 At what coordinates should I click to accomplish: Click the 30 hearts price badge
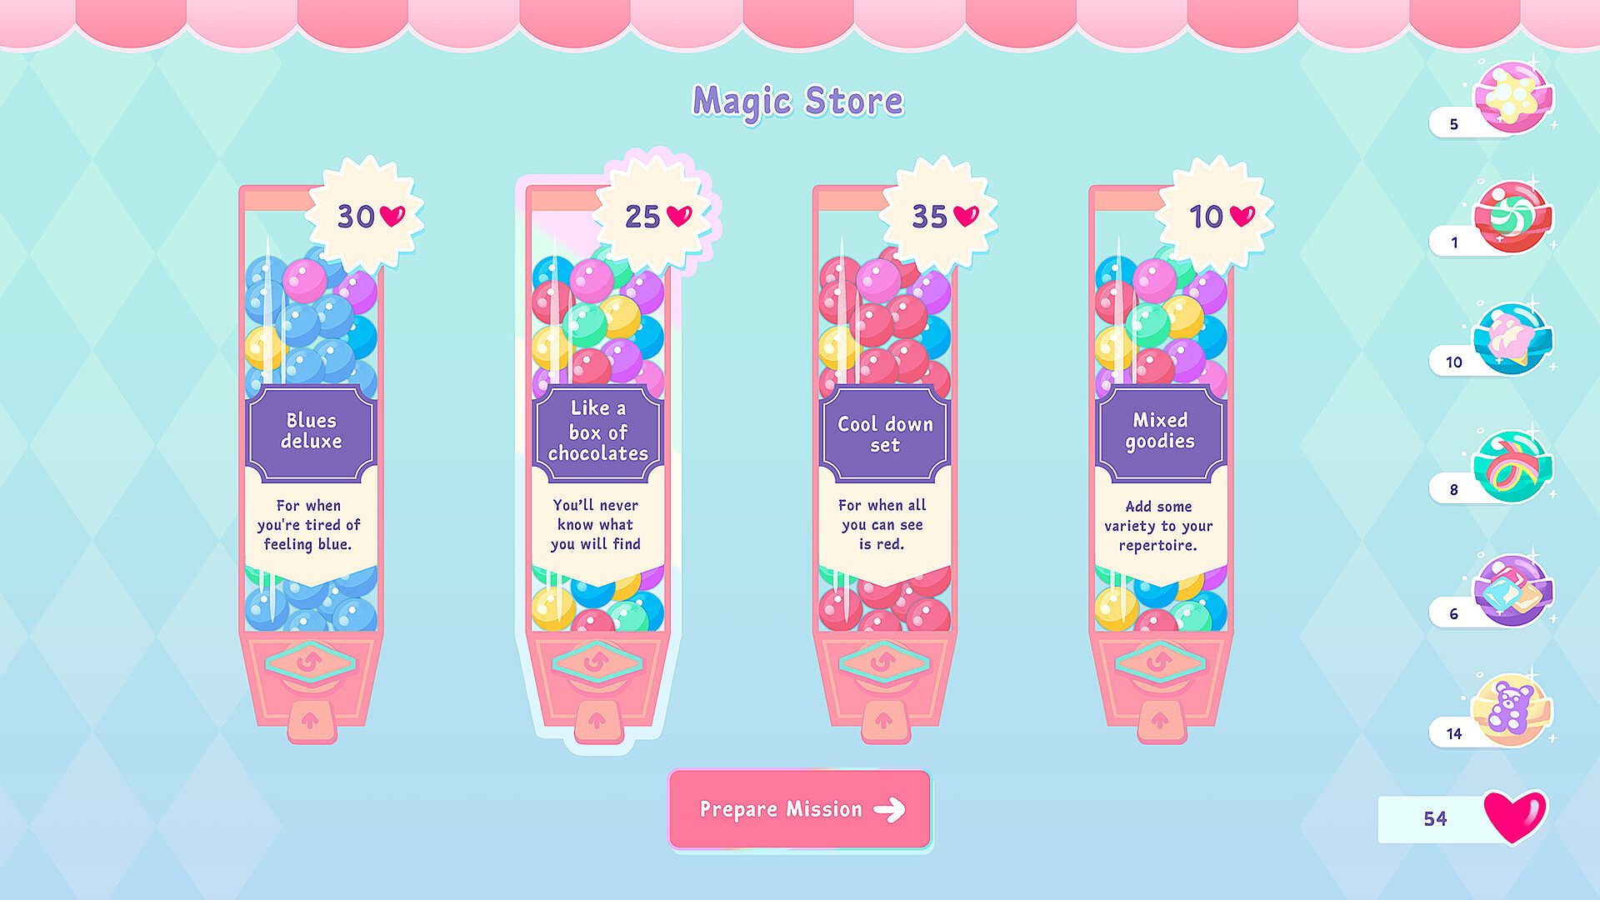click(365, 215)
